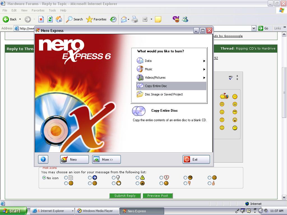This screenshot has width=287, height=215.
Task: Open Nero Express help question mark button
Action: pyautogui.click(x=43, y=159)
